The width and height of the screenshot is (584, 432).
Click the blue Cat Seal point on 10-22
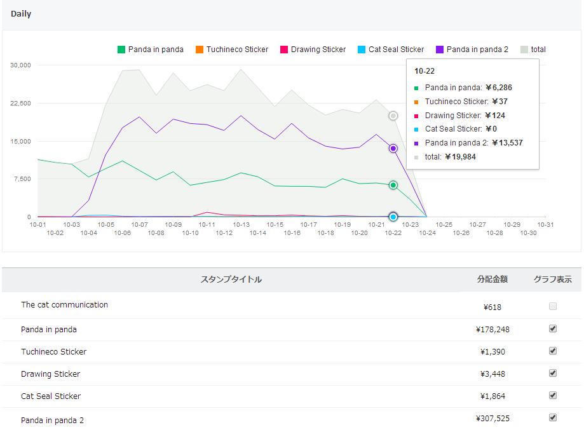[x=393, y=217]
